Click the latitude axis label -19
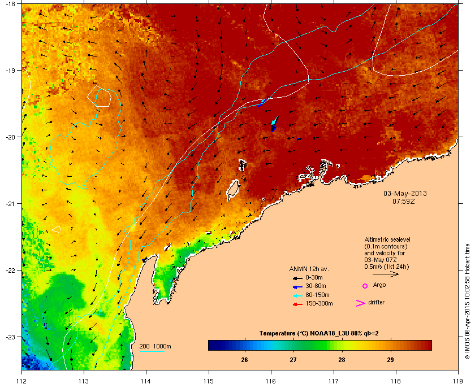The height and width of the screenshot is (384, 475). click(10, 71)
